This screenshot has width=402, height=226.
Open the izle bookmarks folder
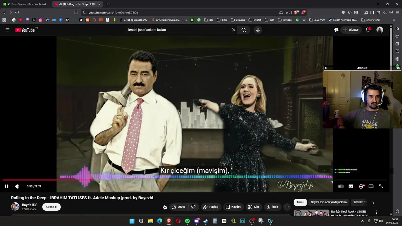209,20
